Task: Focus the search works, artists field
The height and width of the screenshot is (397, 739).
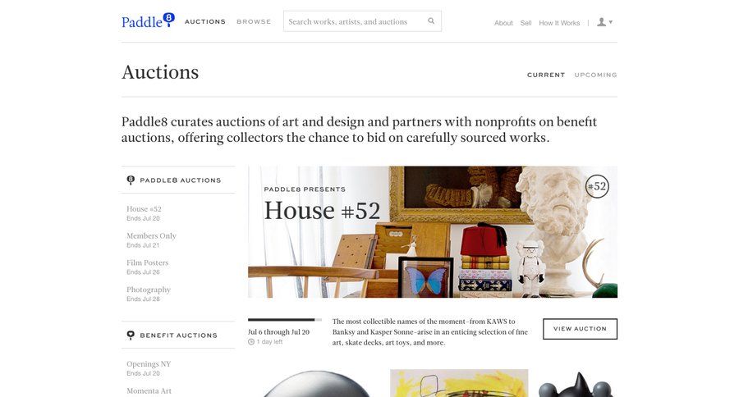Action: point(356,21)
